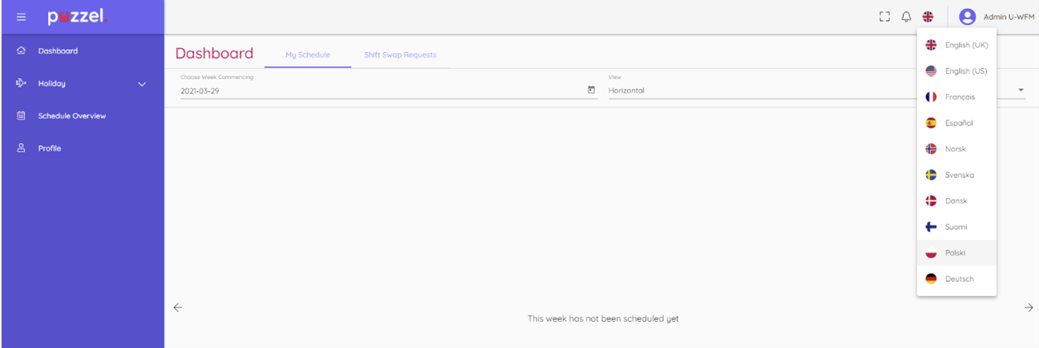1039x348 pixels.
Task: Switch to Shift Swap Requests tab
Action: pos(400,55)
